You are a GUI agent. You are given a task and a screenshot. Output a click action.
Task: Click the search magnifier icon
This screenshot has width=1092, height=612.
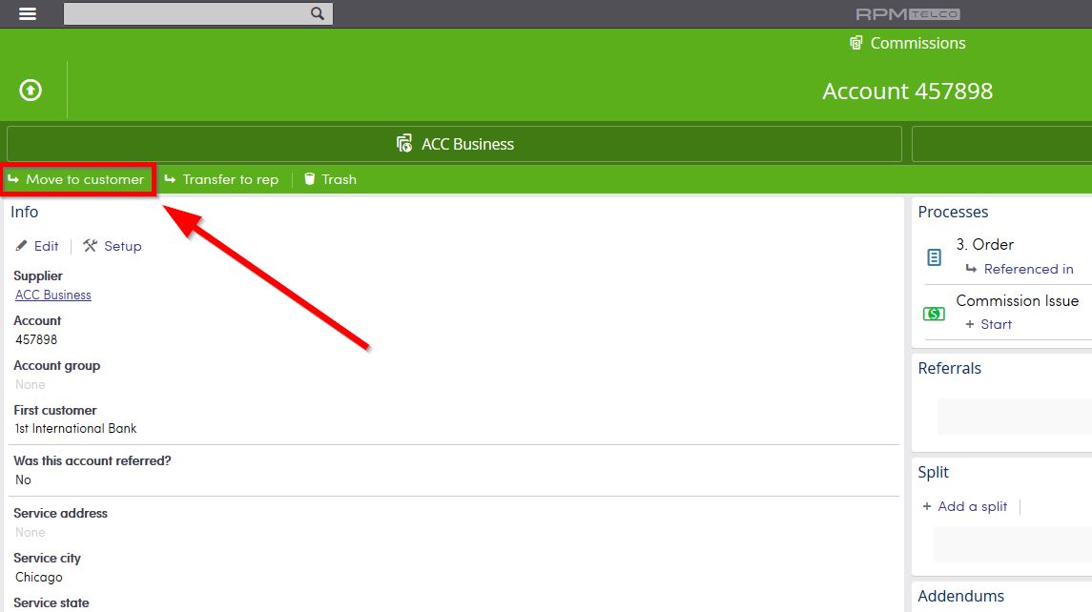[316, 13]
